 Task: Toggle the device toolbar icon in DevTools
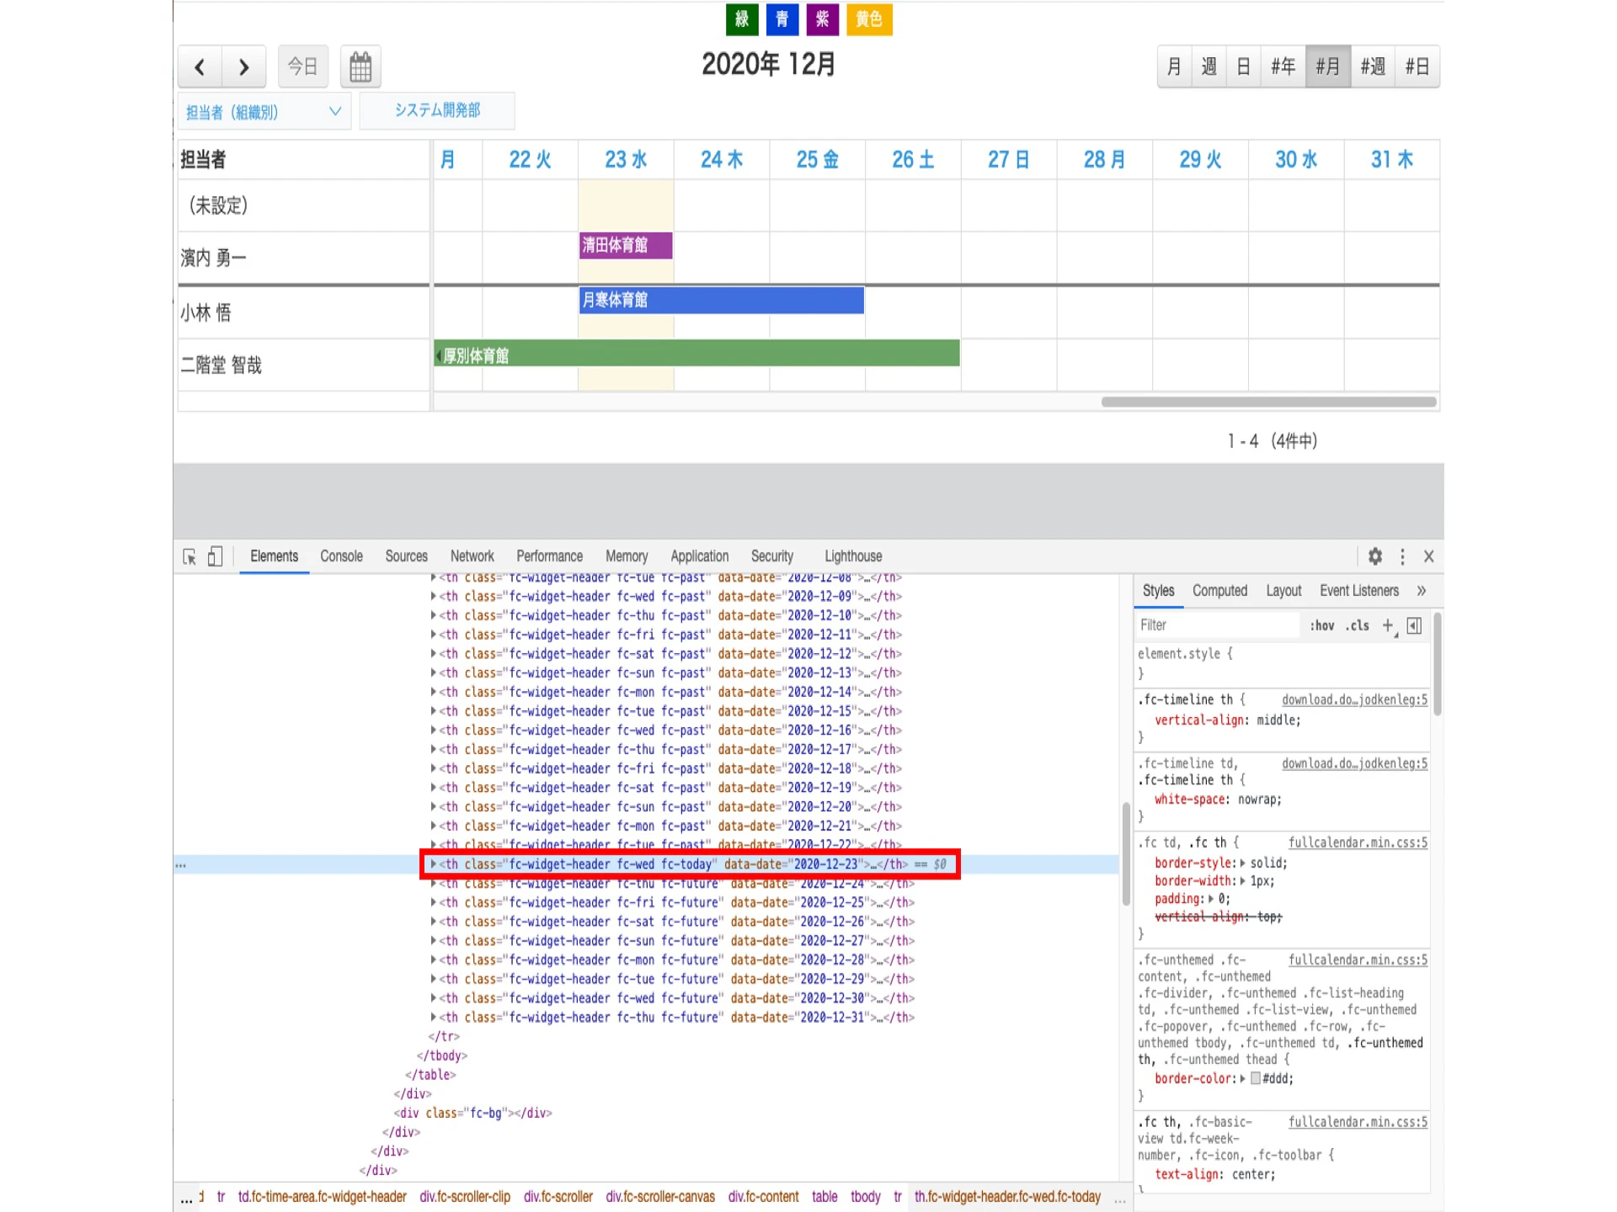(216, 556)
